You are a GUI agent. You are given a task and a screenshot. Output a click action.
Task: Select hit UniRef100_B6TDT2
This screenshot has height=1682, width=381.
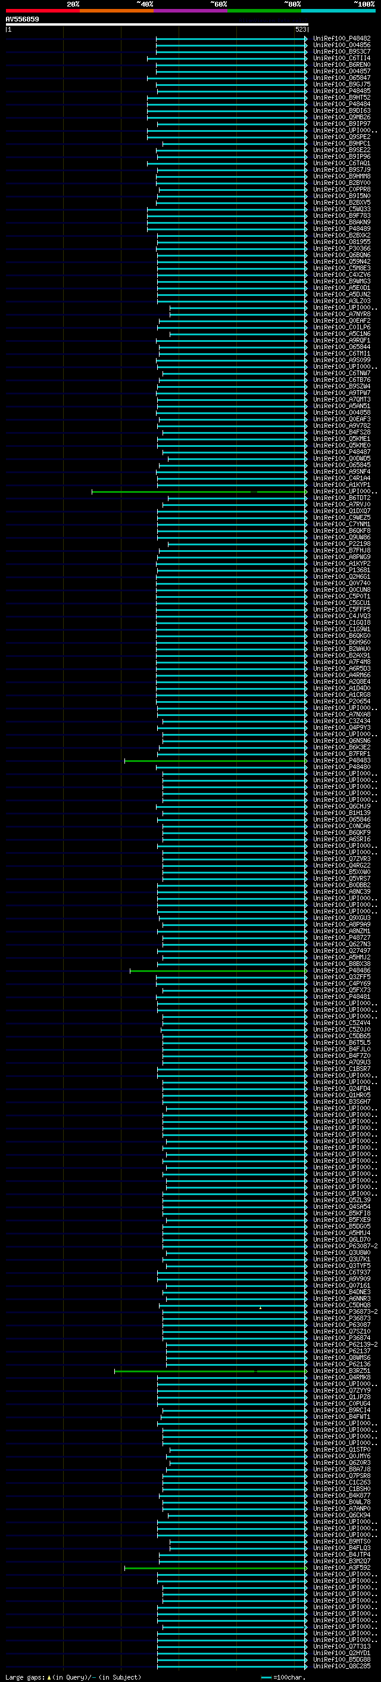point(341,498)
